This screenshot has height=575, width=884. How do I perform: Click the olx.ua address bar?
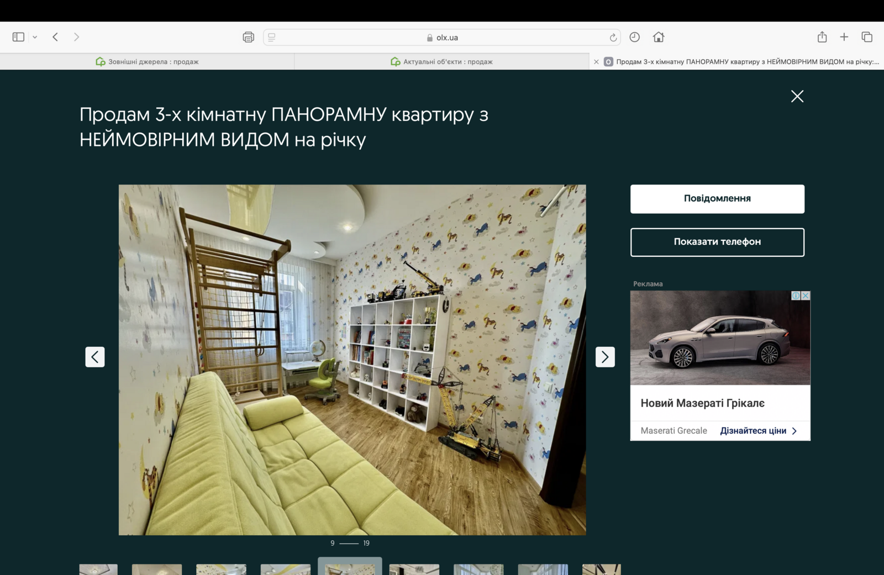coord(442,38)
